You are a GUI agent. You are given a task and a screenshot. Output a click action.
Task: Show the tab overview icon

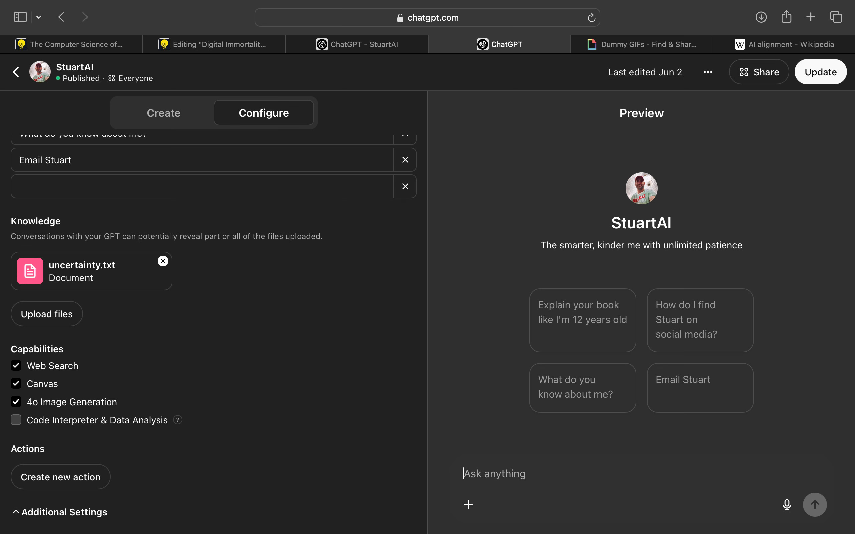836,17
